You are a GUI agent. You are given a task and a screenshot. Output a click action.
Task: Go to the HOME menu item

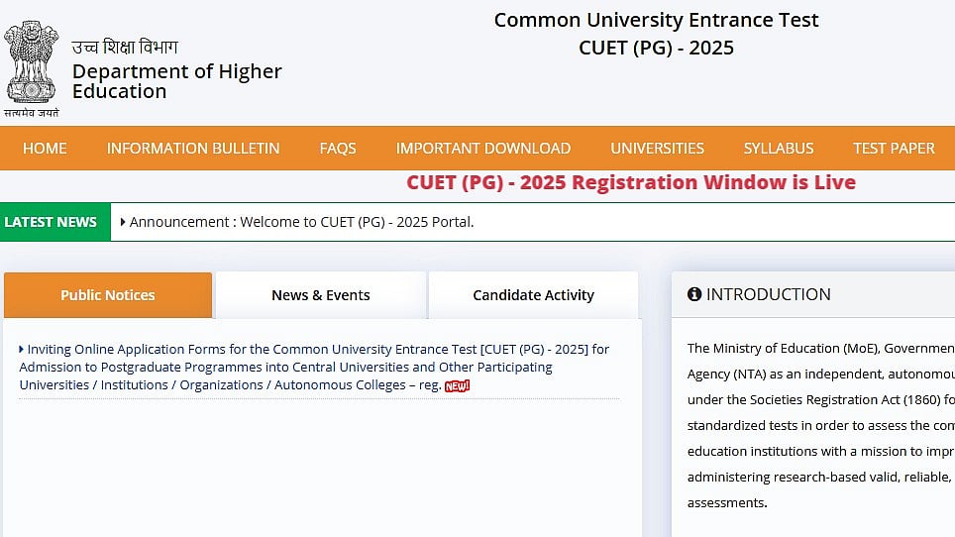point(45,148)
